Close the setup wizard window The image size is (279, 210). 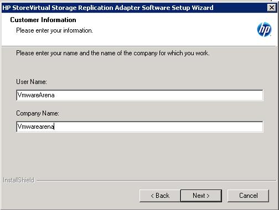click(x=272, y=8)
